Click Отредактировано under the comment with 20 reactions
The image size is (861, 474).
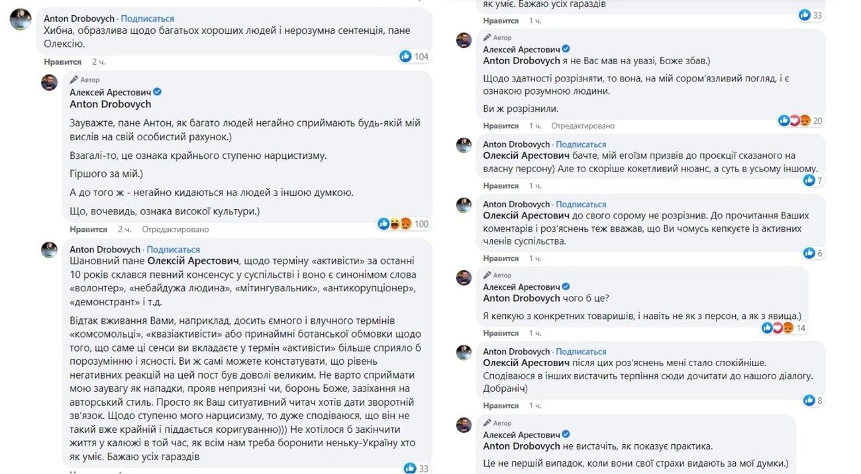pyautogui.click(x=583, y=126)
